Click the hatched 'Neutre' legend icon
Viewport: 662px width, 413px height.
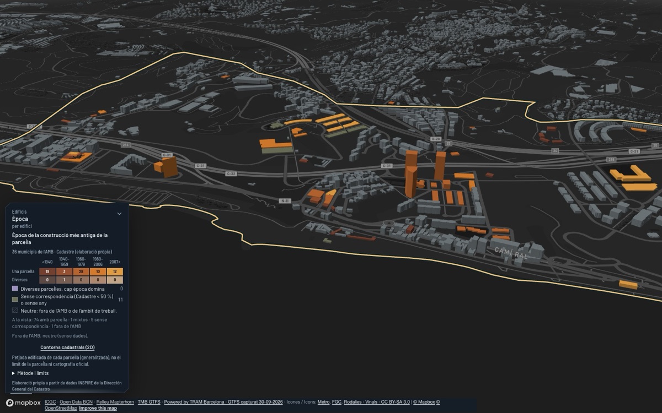pyautogui.click(x=15, y=311)
